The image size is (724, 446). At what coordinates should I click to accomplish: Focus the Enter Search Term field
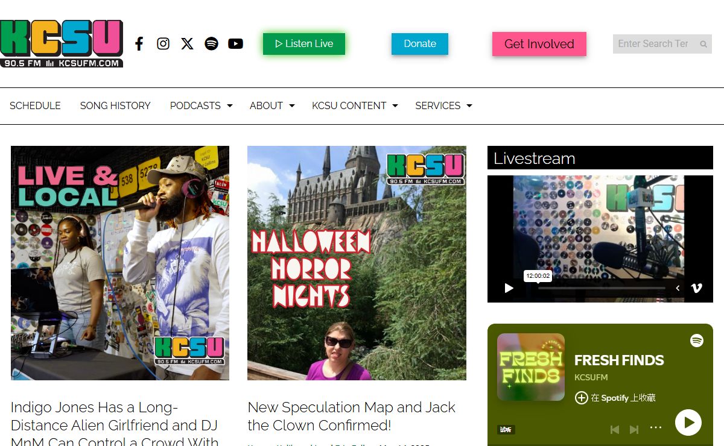pyautogui.click(x=655, y=44)
